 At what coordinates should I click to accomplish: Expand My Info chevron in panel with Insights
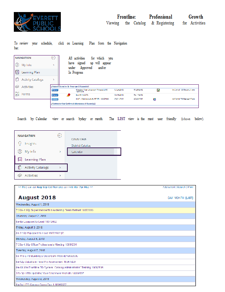(60, 151)
